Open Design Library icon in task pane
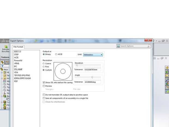This screenshot has height=127, width=169. click(x=167, y=72)
